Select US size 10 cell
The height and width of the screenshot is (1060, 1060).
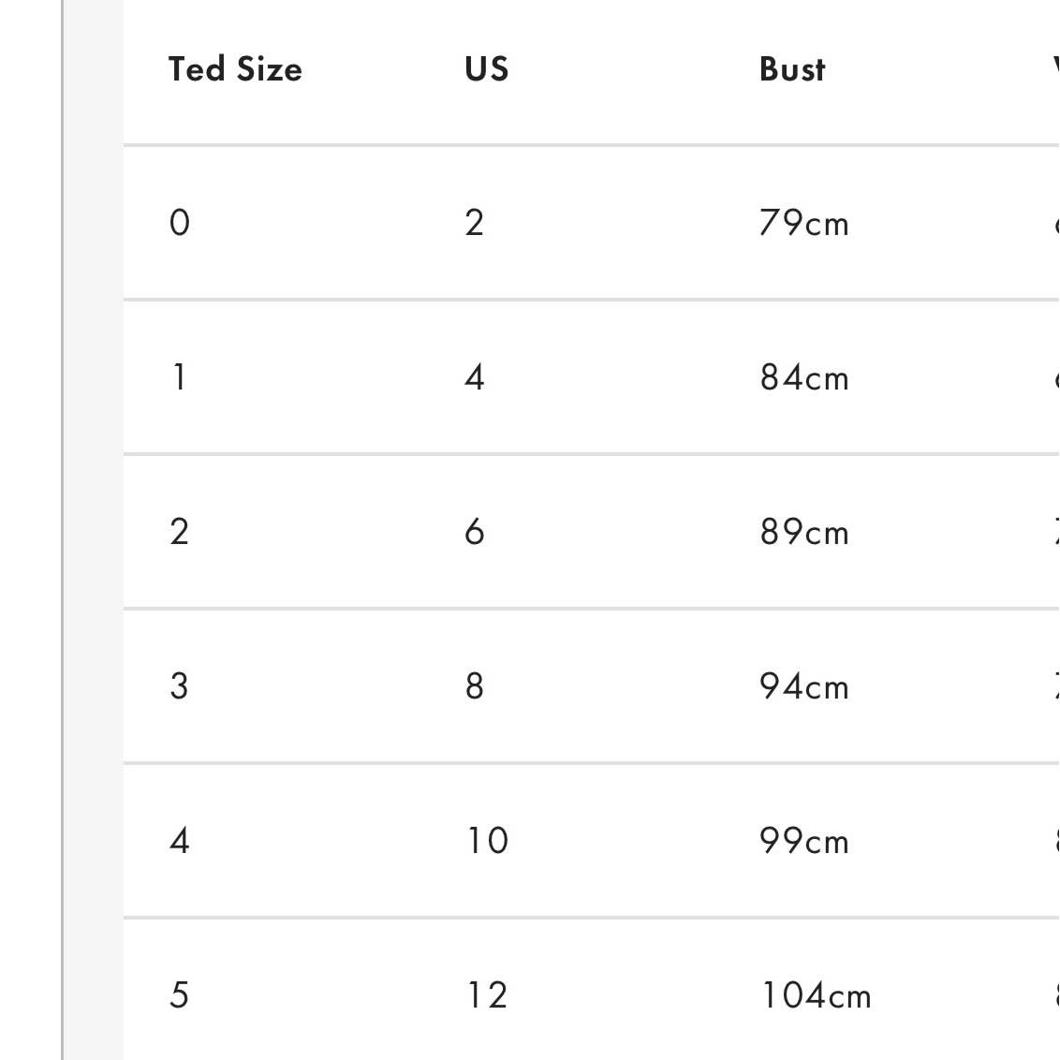pyautogui.click(x=488, y=841)
